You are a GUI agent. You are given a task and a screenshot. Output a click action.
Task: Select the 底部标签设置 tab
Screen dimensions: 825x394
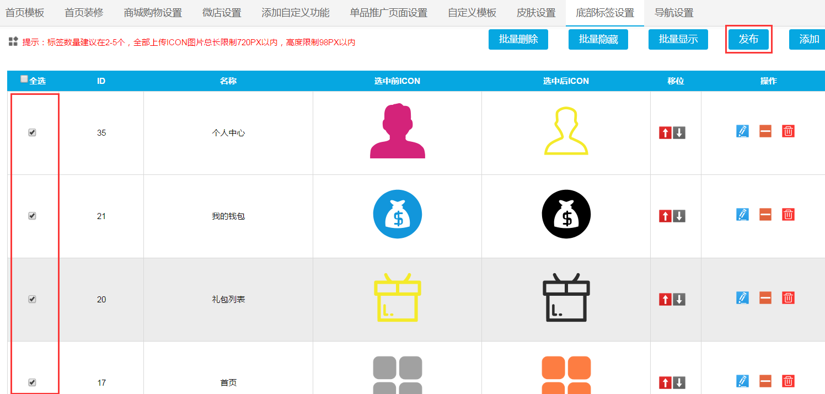click(605, 13)
